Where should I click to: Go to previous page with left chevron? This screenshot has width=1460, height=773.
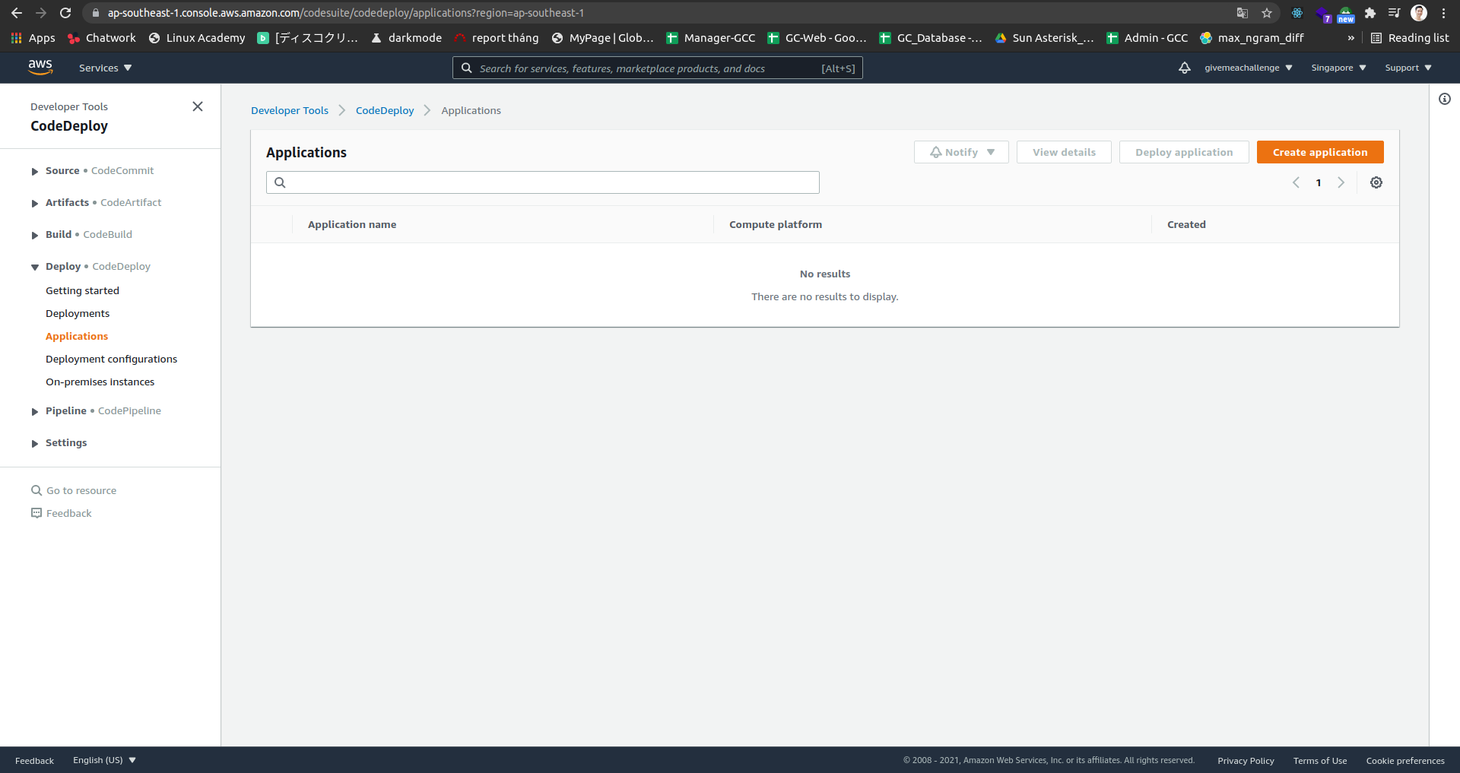[x=1296, y=182]
